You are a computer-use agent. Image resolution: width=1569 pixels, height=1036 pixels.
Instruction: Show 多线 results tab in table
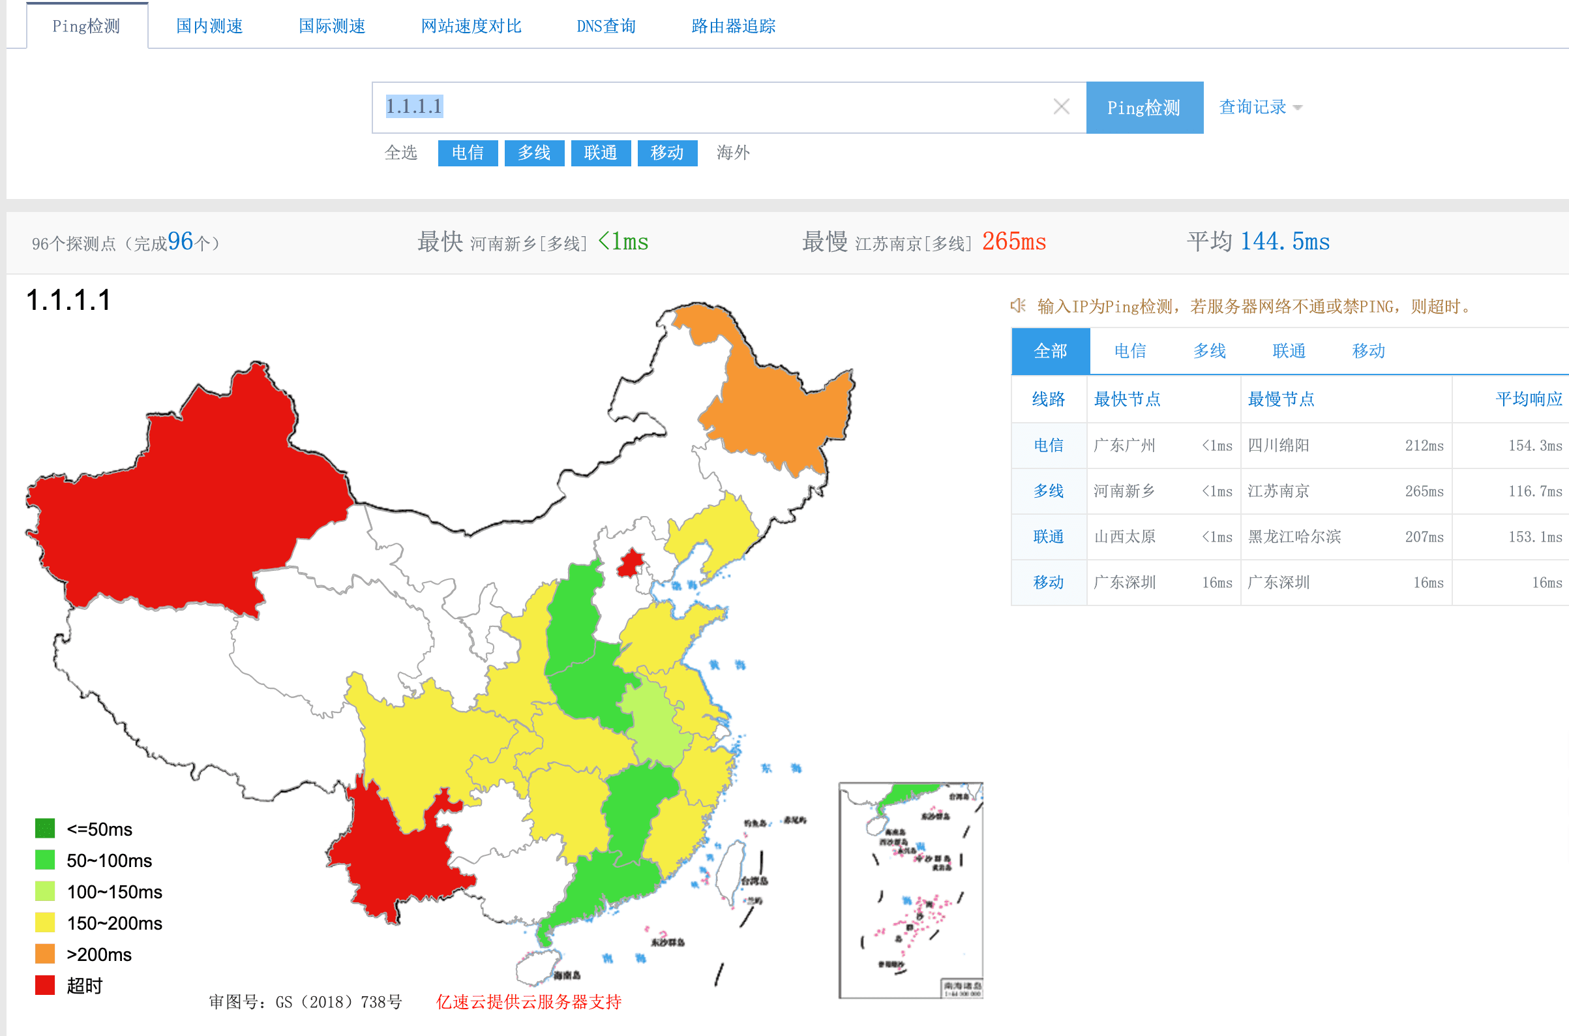coord(1209,351)
